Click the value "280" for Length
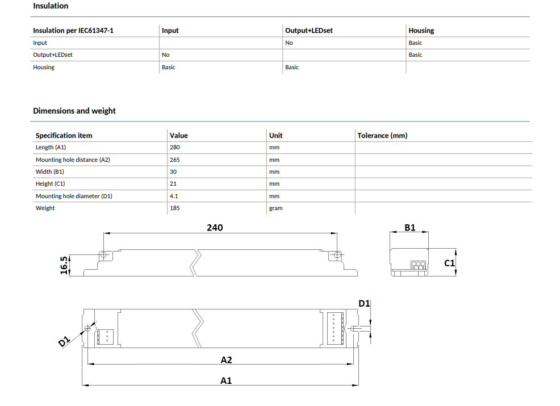This screenshot has width=560, height=406. click(174, 148)
